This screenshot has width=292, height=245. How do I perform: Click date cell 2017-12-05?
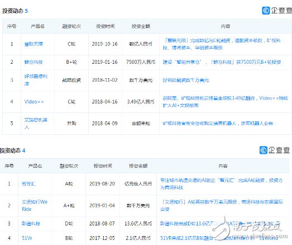[x=102, y=238]
